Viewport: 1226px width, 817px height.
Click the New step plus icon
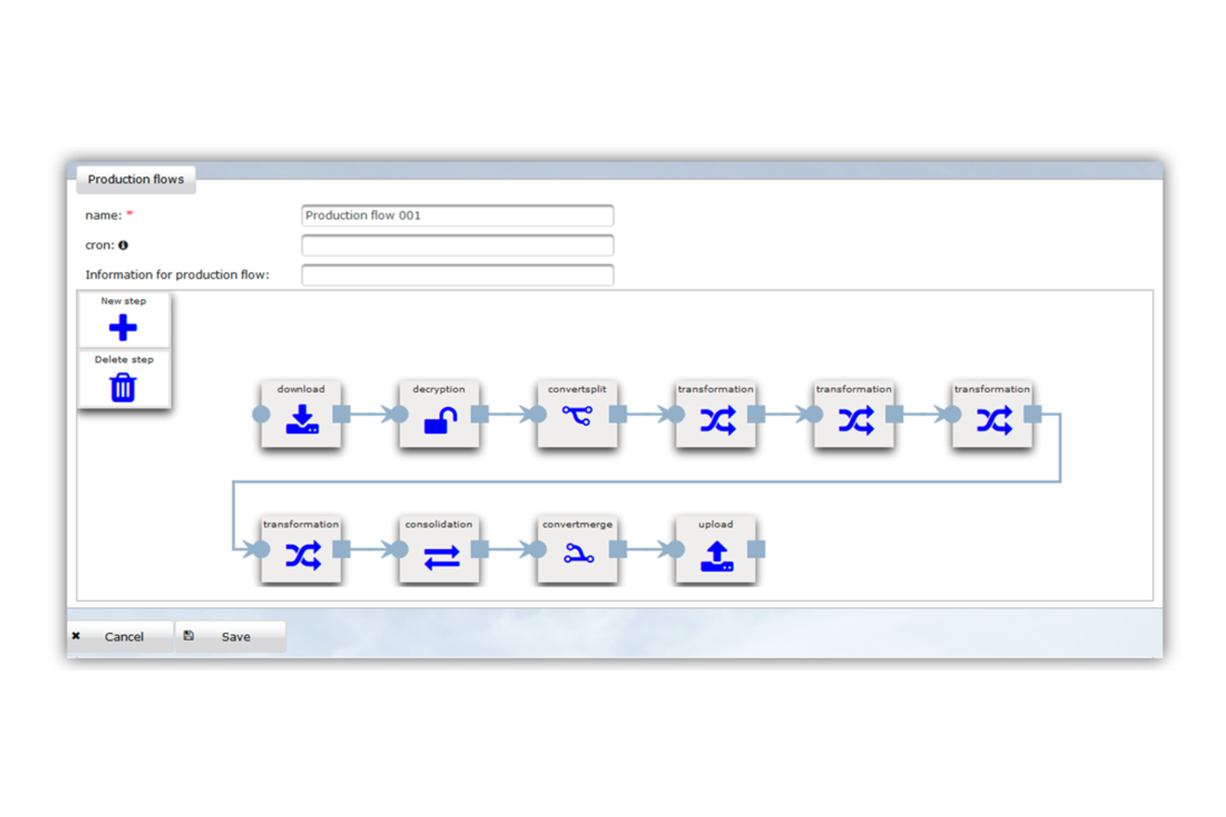[x=123, y=328]
